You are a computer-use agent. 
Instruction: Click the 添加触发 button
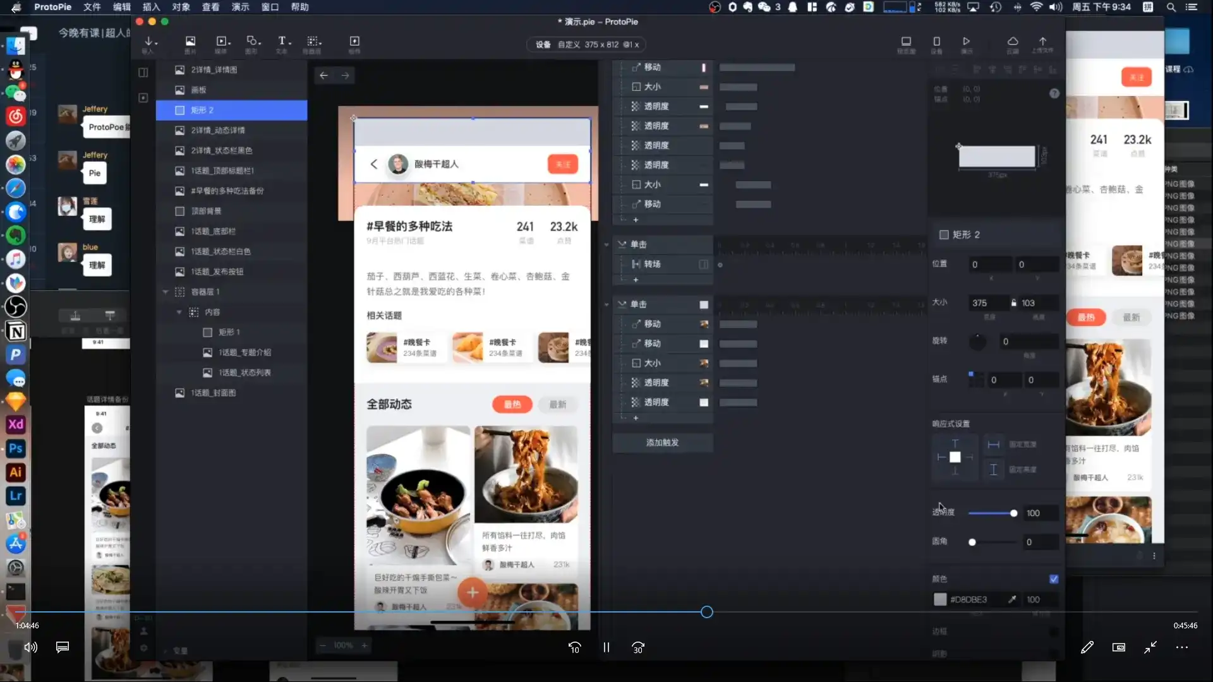(662, 443)
